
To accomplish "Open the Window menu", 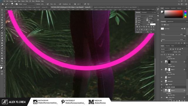I will click(38, 1).
